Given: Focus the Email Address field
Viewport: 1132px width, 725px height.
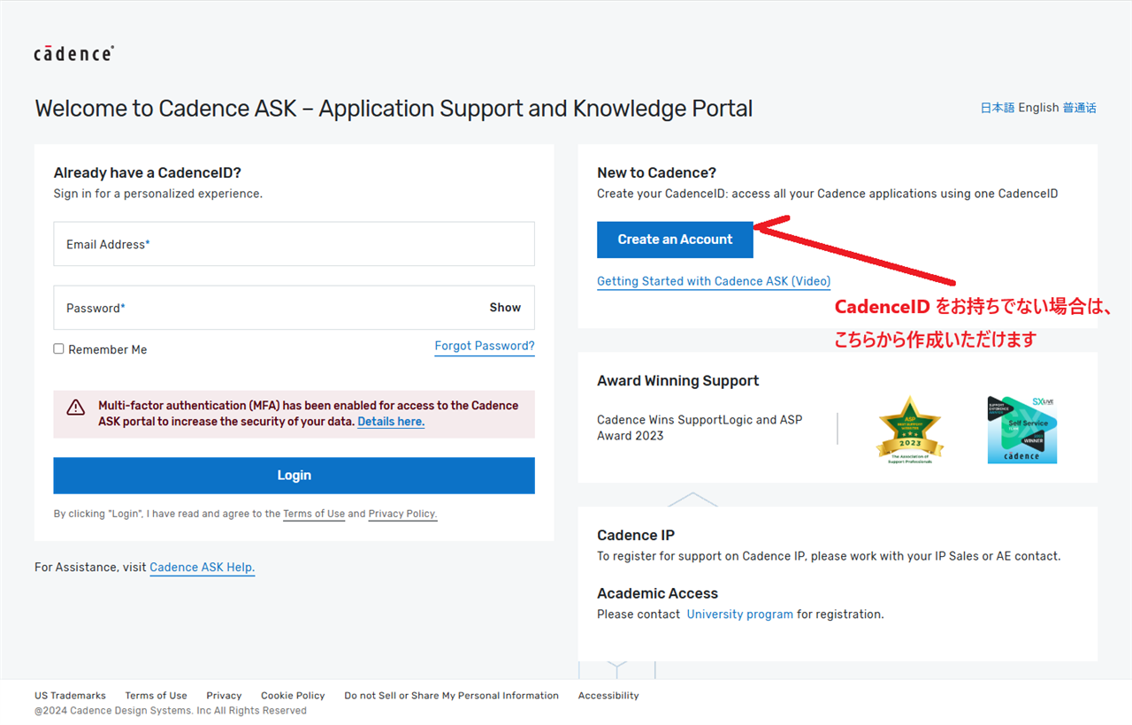Looking at the screenshot, I should click(294, 244).
